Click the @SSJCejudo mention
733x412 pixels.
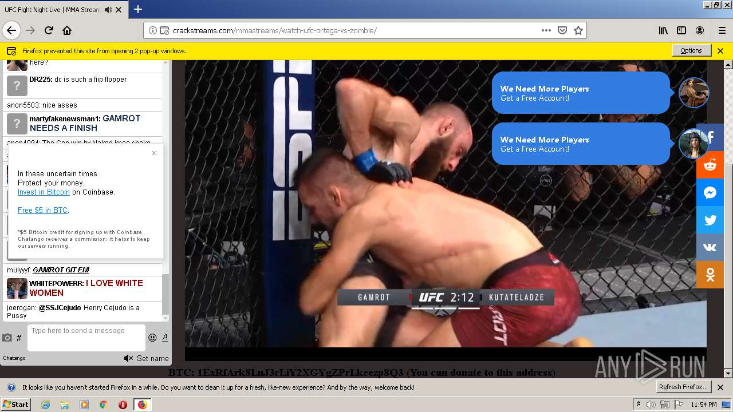coord(60,308)
